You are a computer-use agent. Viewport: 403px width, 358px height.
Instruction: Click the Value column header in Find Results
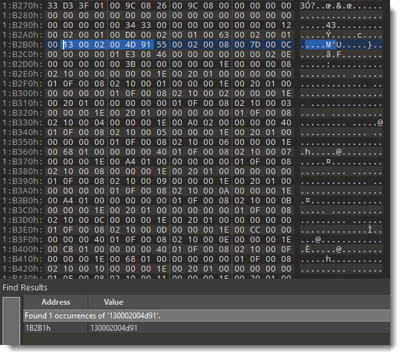[x=114, y=302]
